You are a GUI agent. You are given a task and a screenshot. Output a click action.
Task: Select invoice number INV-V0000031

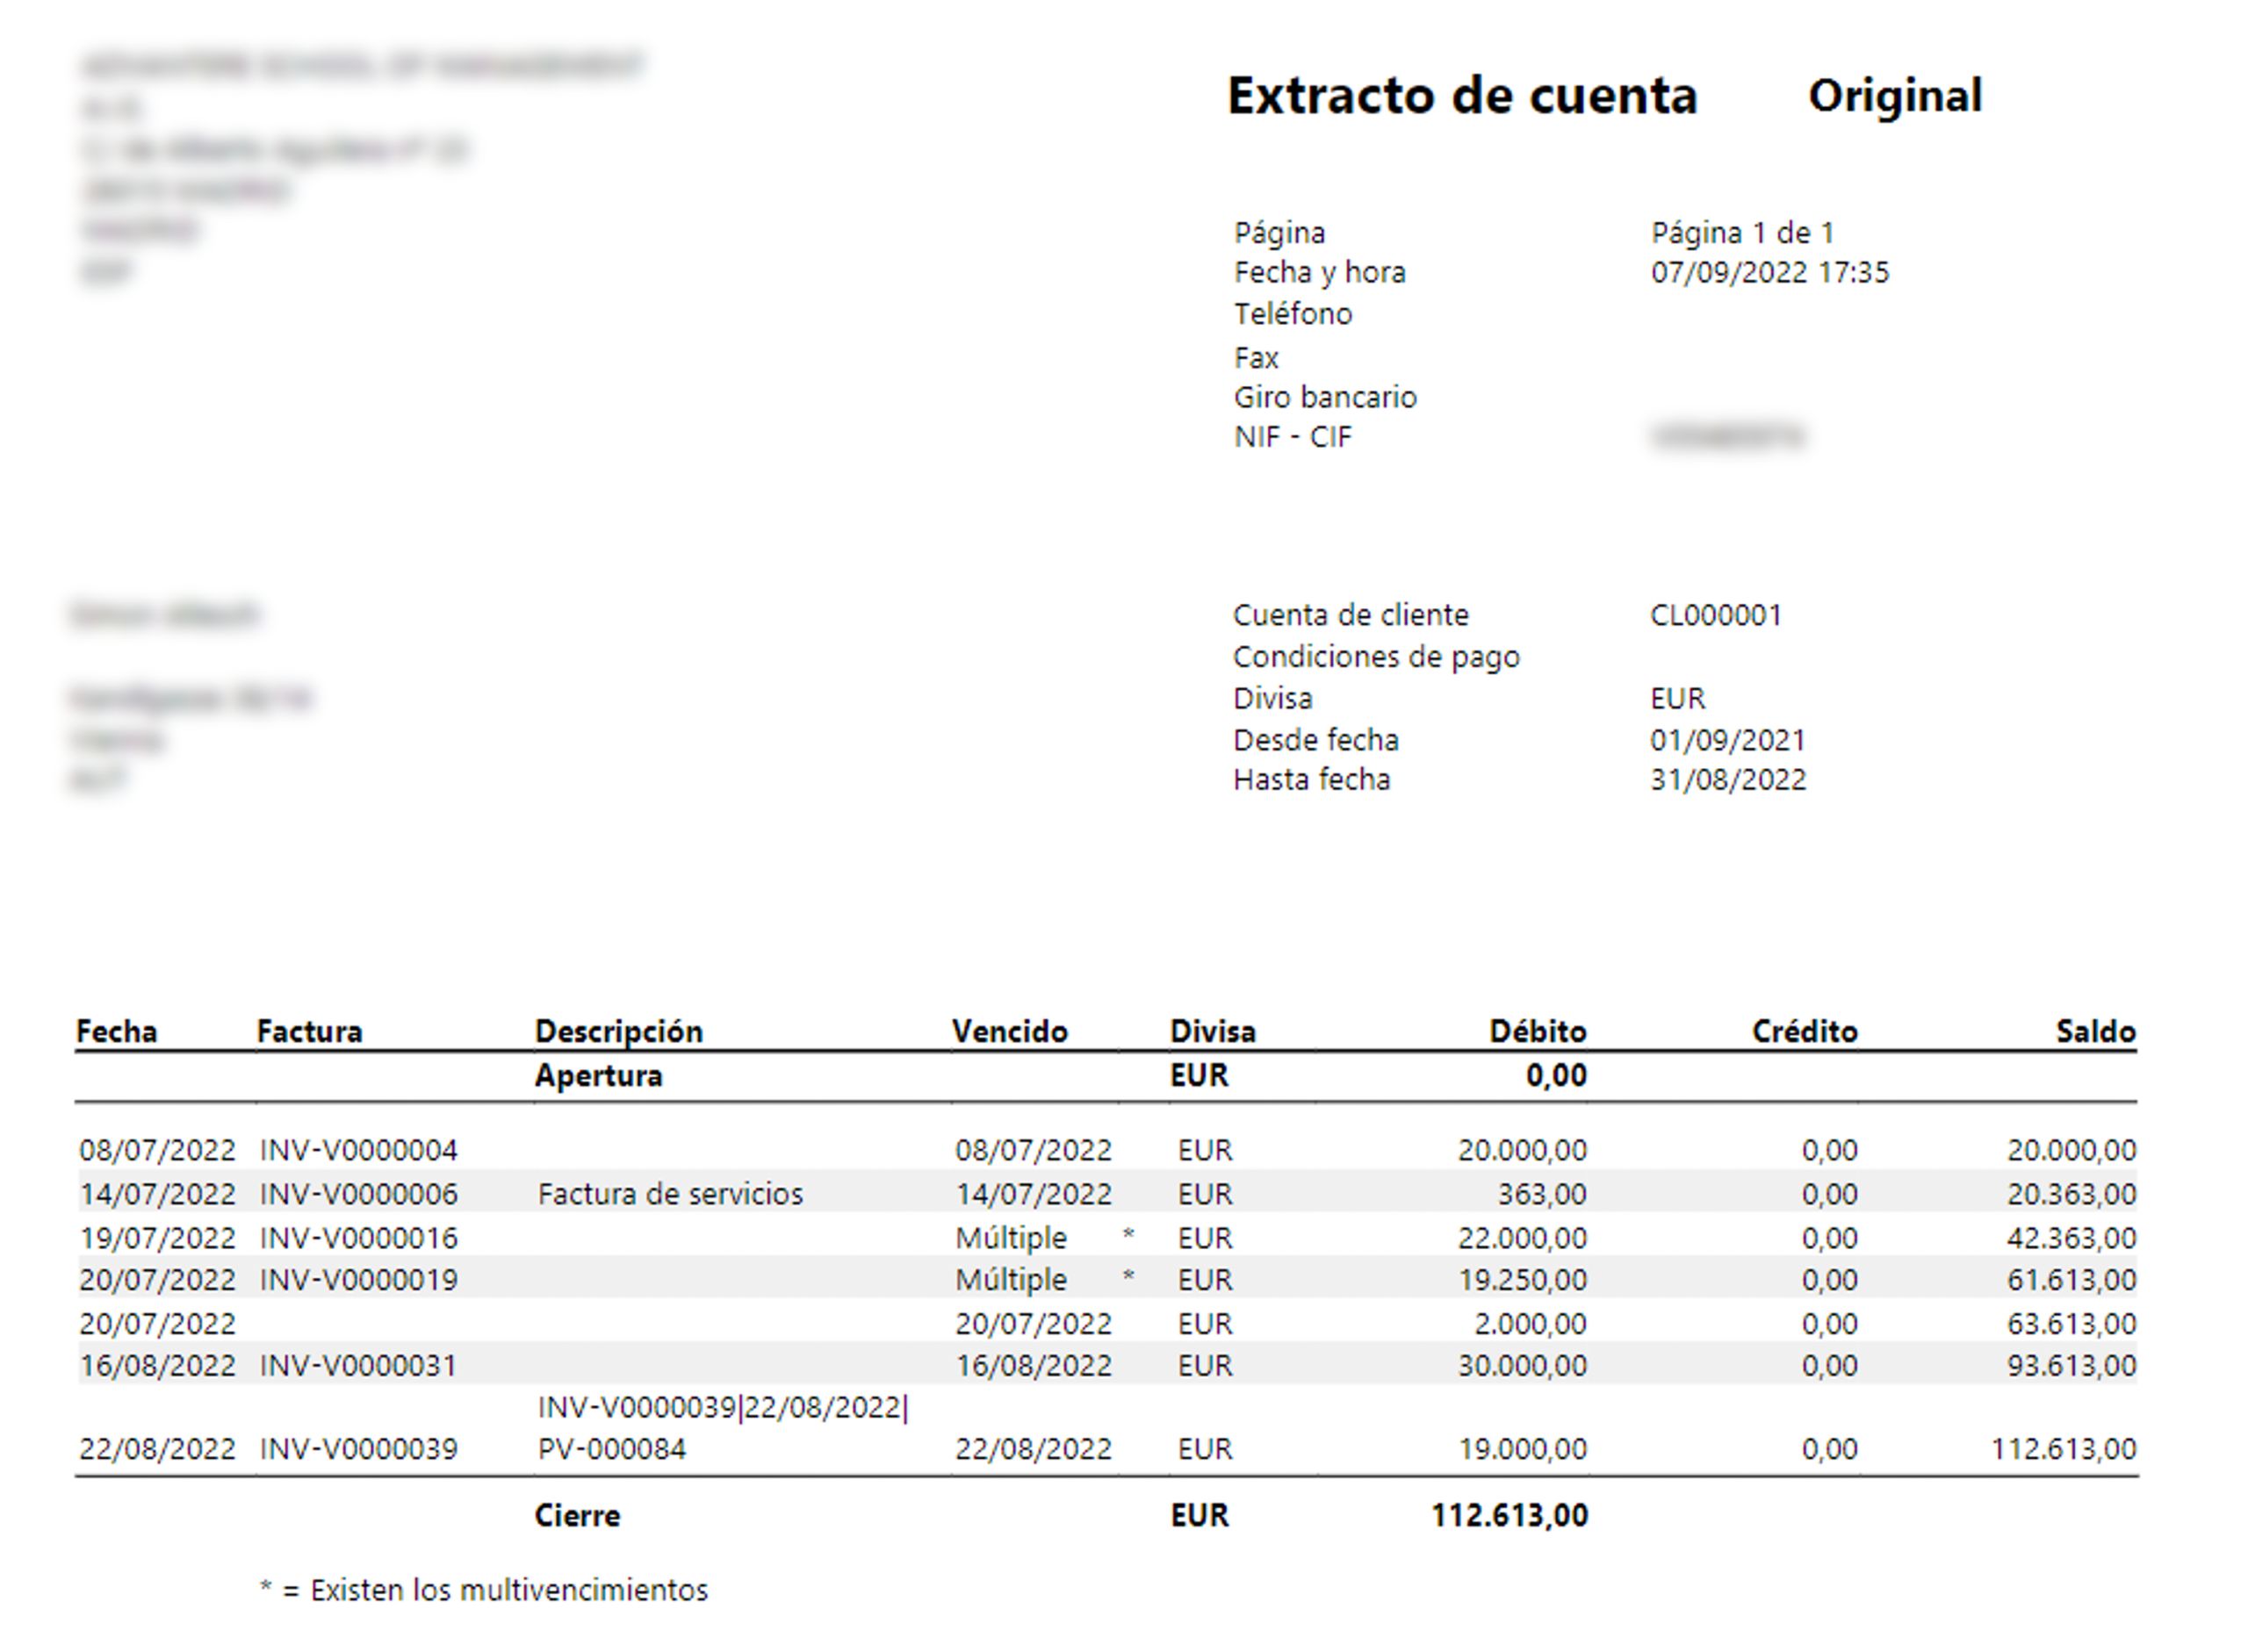tap(358, 1366)
